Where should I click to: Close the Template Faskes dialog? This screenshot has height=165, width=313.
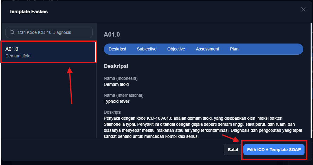point(303,9)
